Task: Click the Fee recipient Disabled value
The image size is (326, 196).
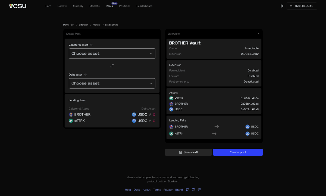Action: (253, 70)
